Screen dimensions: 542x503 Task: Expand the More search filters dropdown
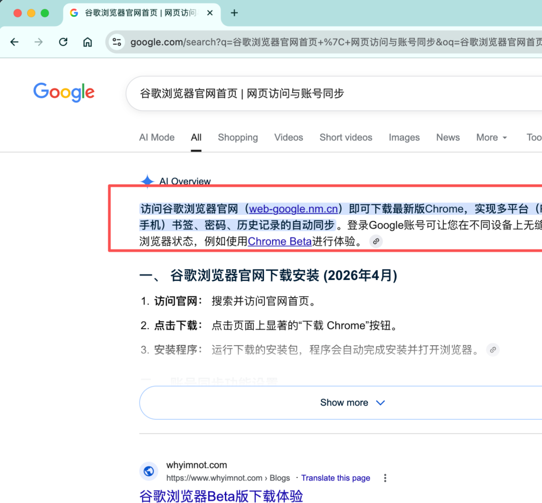pyautogui.click(x=491, y=137)
